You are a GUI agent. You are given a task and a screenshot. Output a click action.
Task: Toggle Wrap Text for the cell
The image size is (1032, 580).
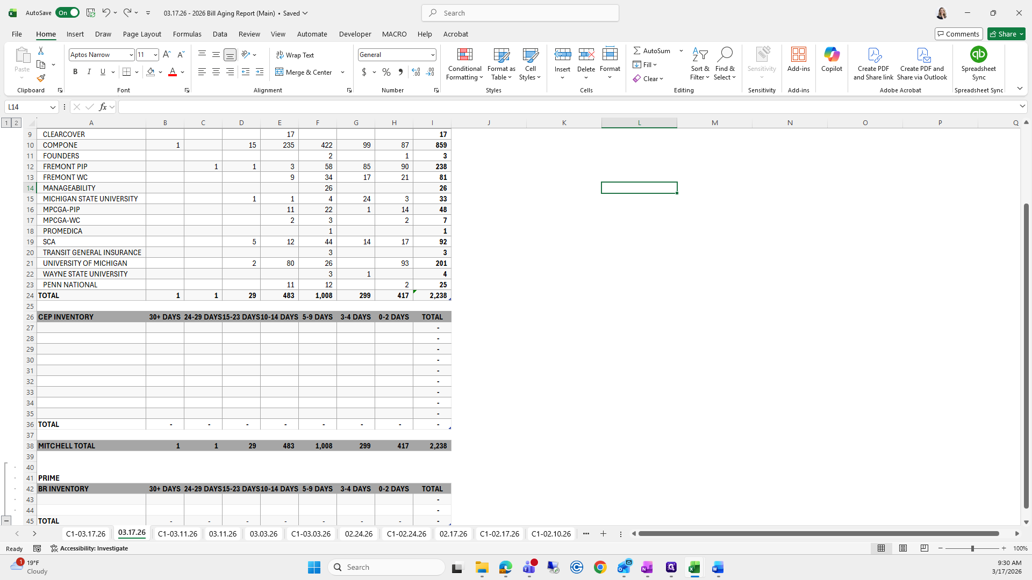(x=295, y=55)
